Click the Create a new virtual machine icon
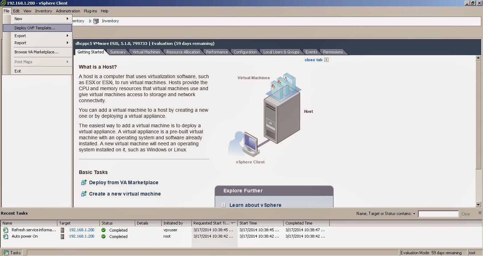 click(84, 194)
